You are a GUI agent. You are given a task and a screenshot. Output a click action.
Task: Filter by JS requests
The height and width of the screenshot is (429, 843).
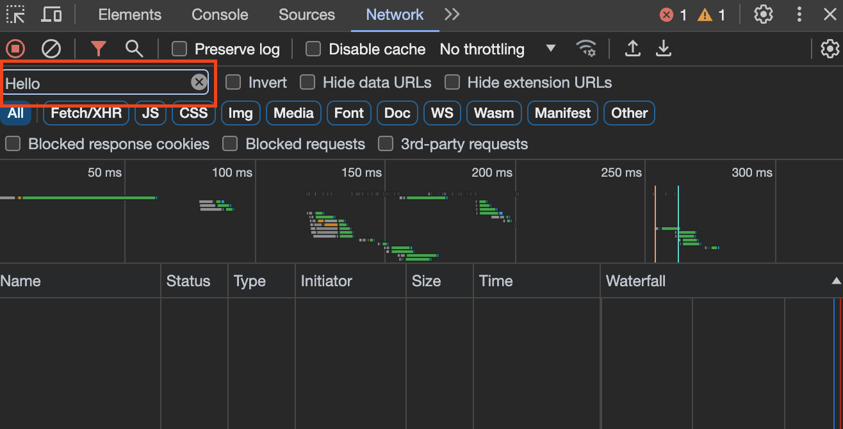coord(151,113)
